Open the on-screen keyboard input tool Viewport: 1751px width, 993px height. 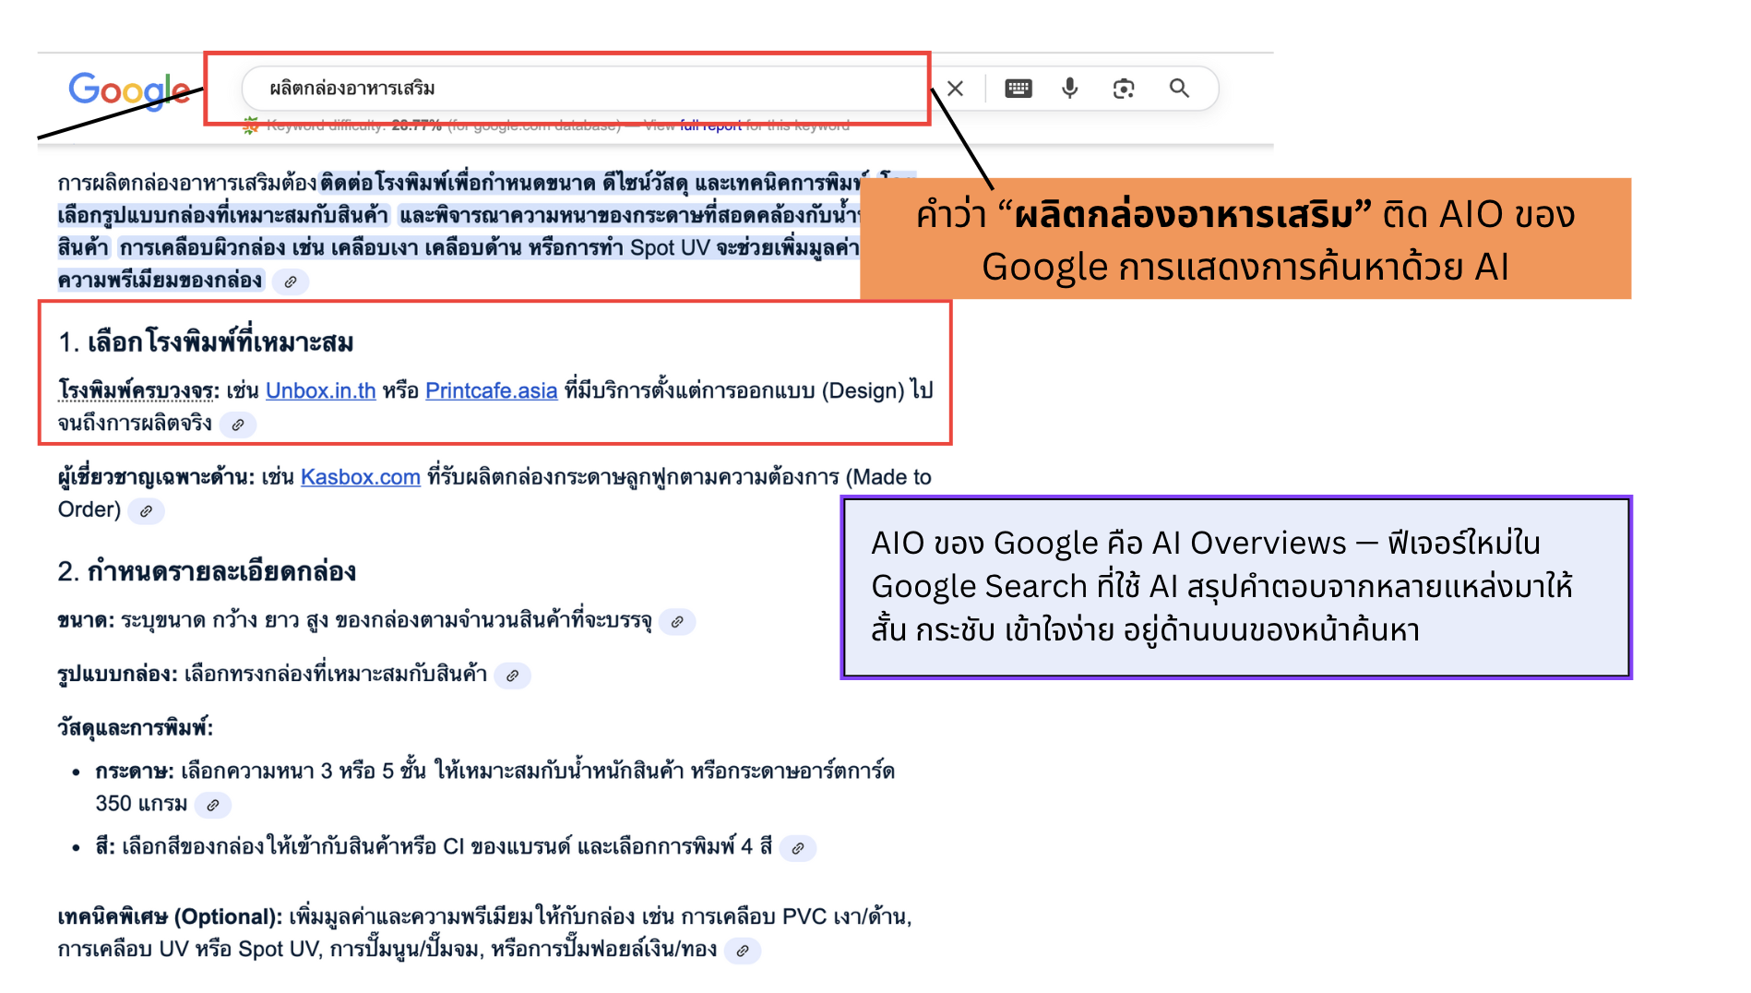click(x=1018, y=89)
